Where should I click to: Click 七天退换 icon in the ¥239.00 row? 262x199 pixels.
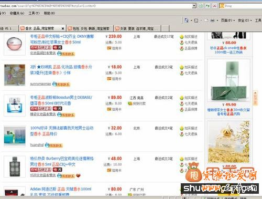[182, 43]
